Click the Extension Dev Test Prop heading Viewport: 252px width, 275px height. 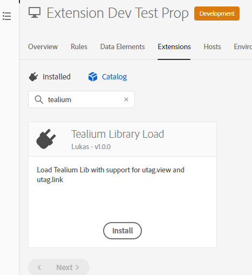point(118,13)
